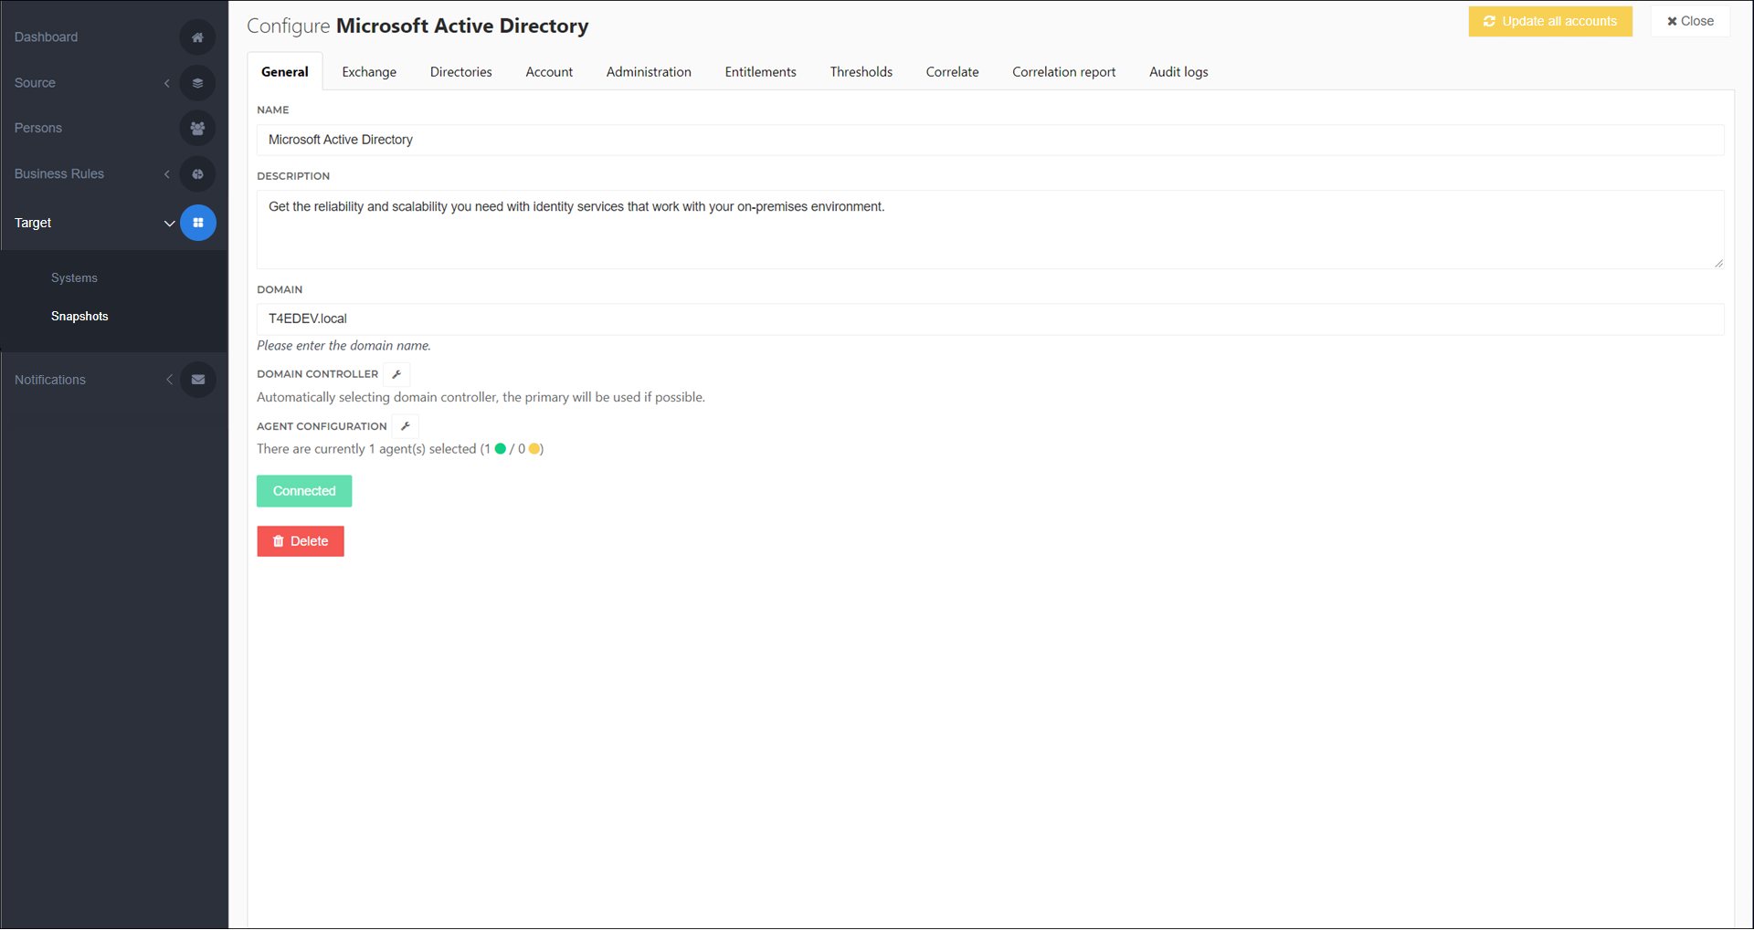1754x930 pixels.
Task: Click the red Delete button
Action: coord(301,541)
